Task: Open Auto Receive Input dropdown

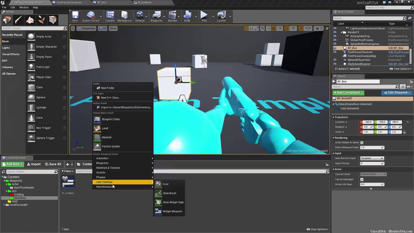Action: 372,158
